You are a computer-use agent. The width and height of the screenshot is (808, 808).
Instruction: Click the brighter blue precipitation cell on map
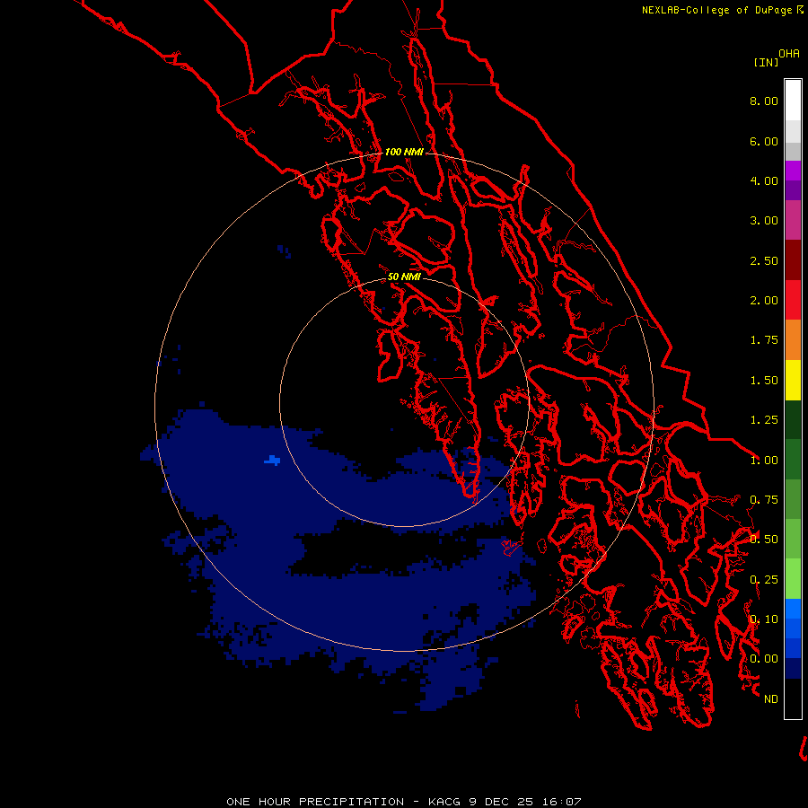click(272, 460)
